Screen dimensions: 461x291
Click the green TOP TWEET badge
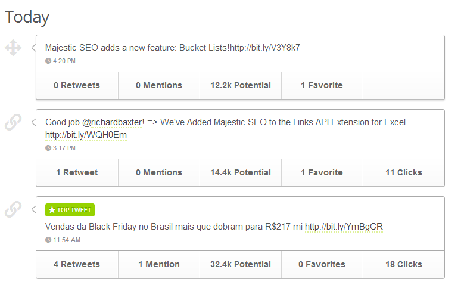[x=70, y=210]
